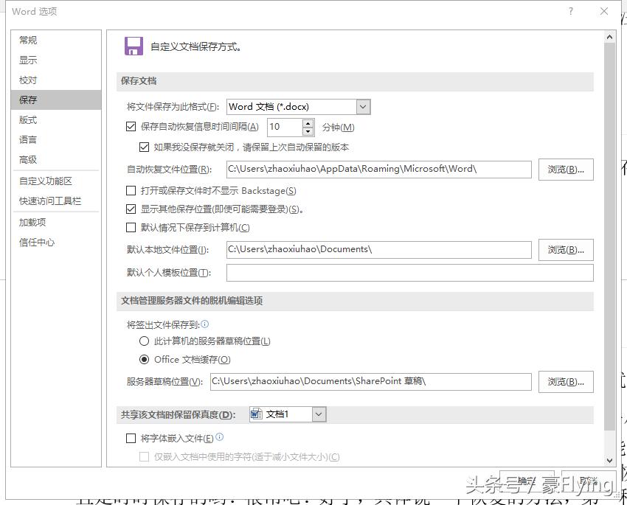Click 浏览 beside 服务器草稿位置
The image size is (627, 505).
point(564,381)
